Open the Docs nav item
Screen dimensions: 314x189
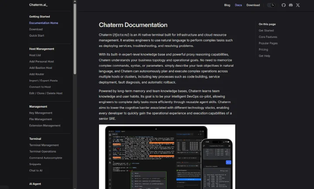click(x=238, y=5)
